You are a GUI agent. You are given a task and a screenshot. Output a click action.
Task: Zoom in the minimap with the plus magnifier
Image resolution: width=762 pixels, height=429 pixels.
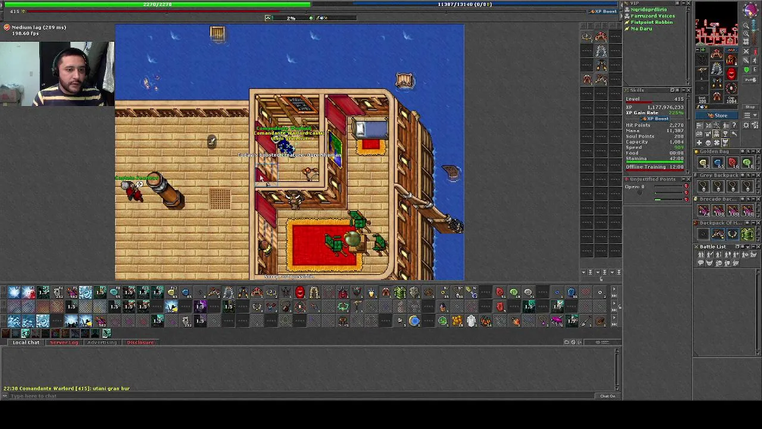click(746, 33)
